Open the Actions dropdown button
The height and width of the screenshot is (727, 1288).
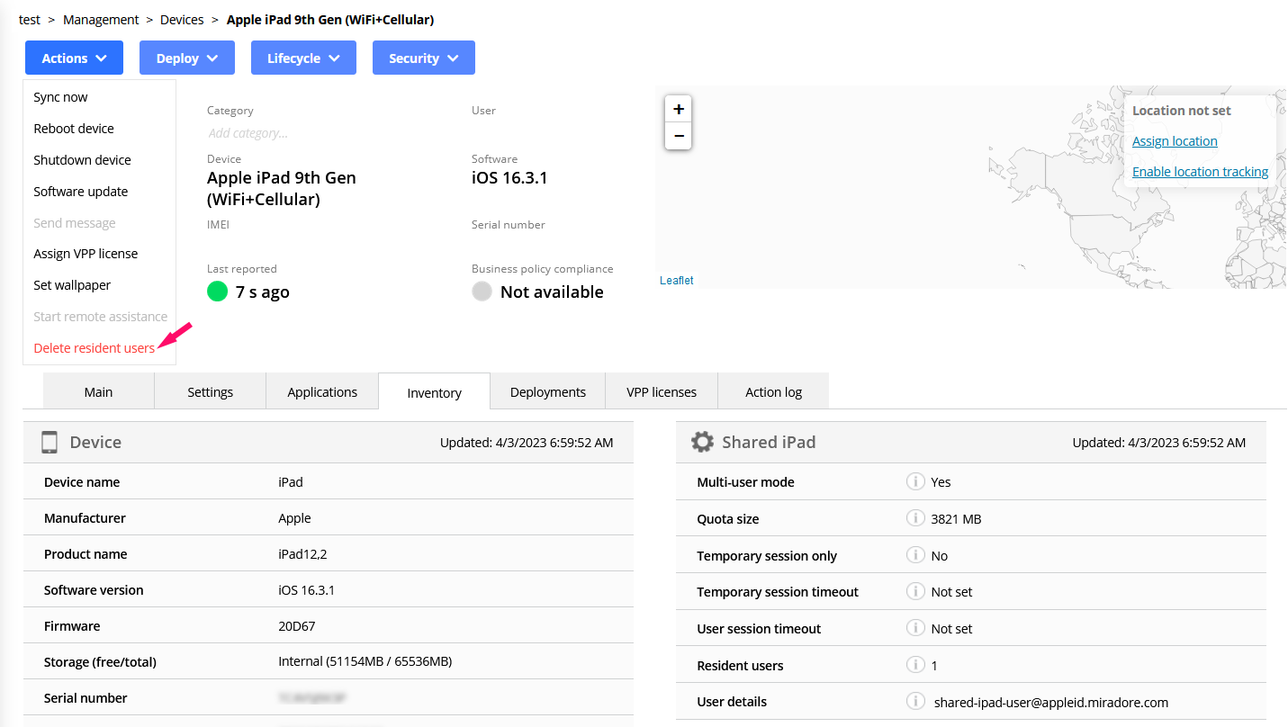pyautogui.click(x=75, y=58)
